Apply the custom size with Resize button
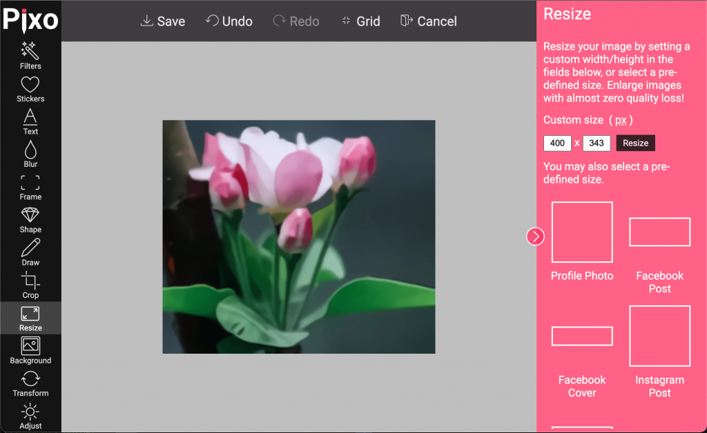The image size is (707, 433). [635, 143]
